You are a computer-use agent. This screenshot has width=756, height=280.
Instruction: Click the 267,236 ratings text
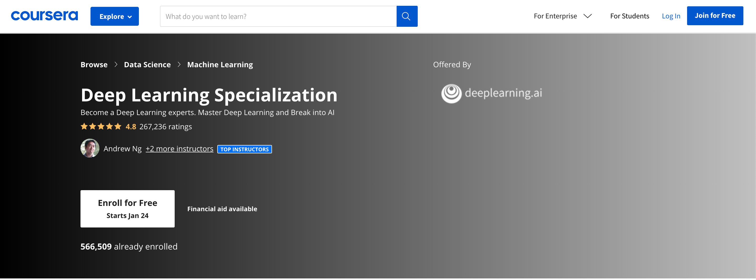click(x=165, y=127)
